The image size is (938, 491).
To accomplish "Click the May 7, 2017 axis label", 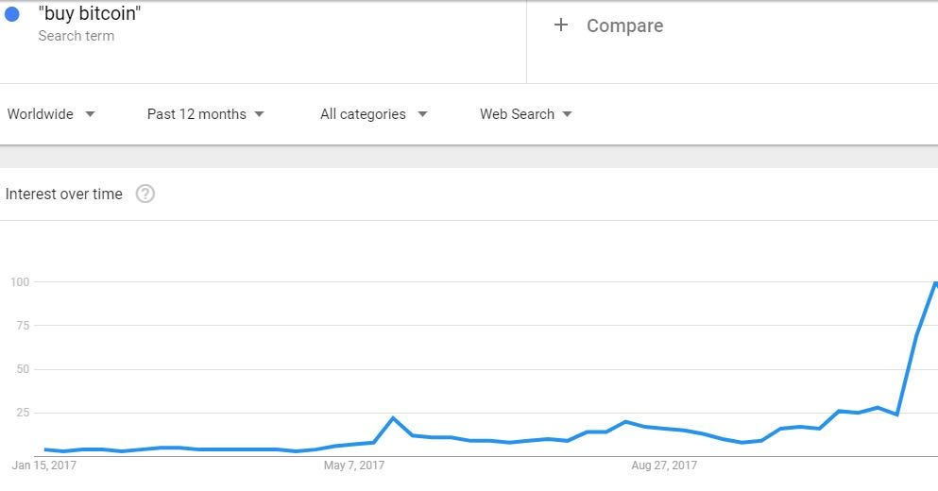I will [x=353, y=466].
